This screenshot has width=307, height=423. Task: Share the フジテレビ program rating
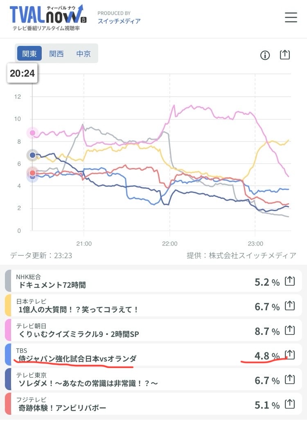290,404
